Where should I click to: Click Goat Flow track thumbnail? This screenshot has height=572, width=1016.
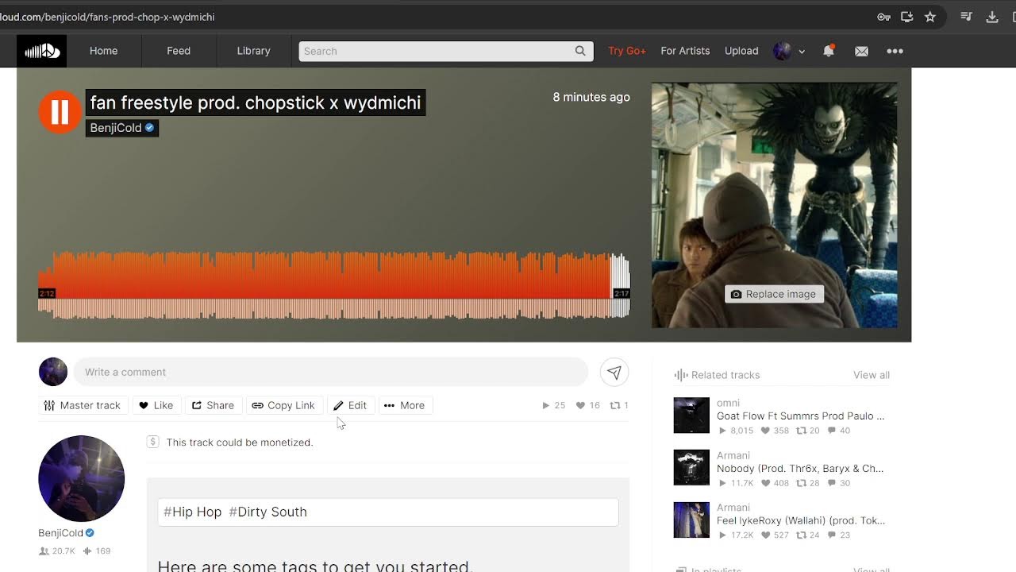click(x=691, y=415)
